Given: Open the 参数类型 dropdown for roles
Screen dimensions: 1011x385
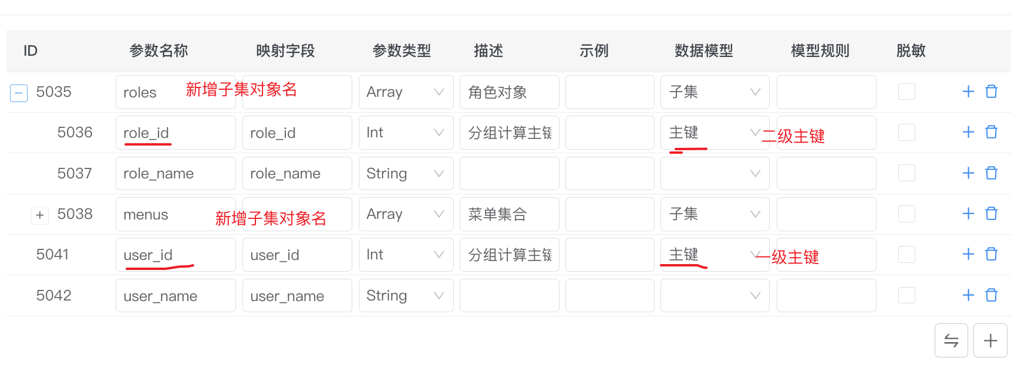Looking at the screenshot, I should point(406,92).
